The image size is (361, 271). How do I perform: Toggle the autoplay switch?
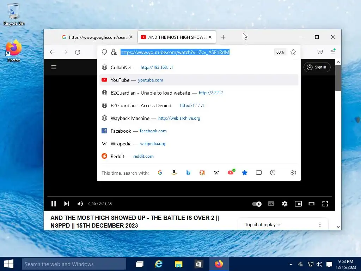coord(257,204)
